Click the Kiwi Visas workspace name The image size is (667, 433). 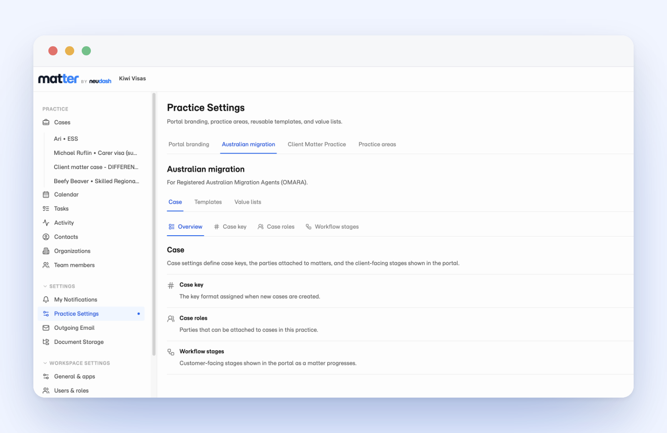pos(133,78)
